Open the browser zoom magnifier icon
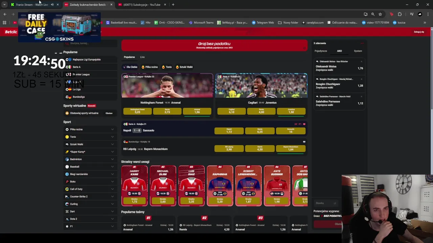 [373, 14]
